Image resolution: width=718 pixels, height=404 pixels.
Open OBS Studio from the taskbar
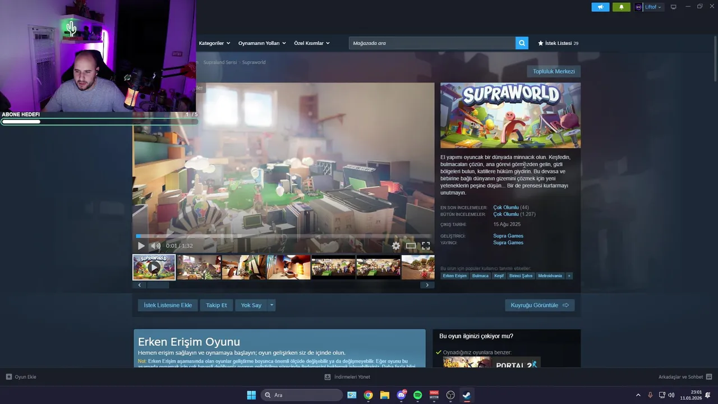click(x=450, y=395)
